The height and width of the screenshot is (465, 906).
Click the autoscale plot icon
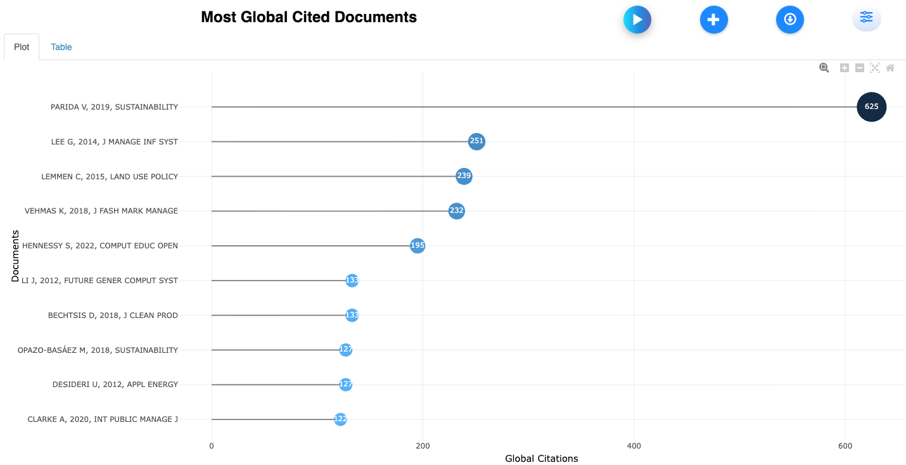[875, 68]
